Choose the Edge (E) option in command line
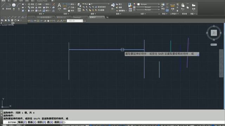The width and height of the screenshot is (225, 126). tap(50, 122)
